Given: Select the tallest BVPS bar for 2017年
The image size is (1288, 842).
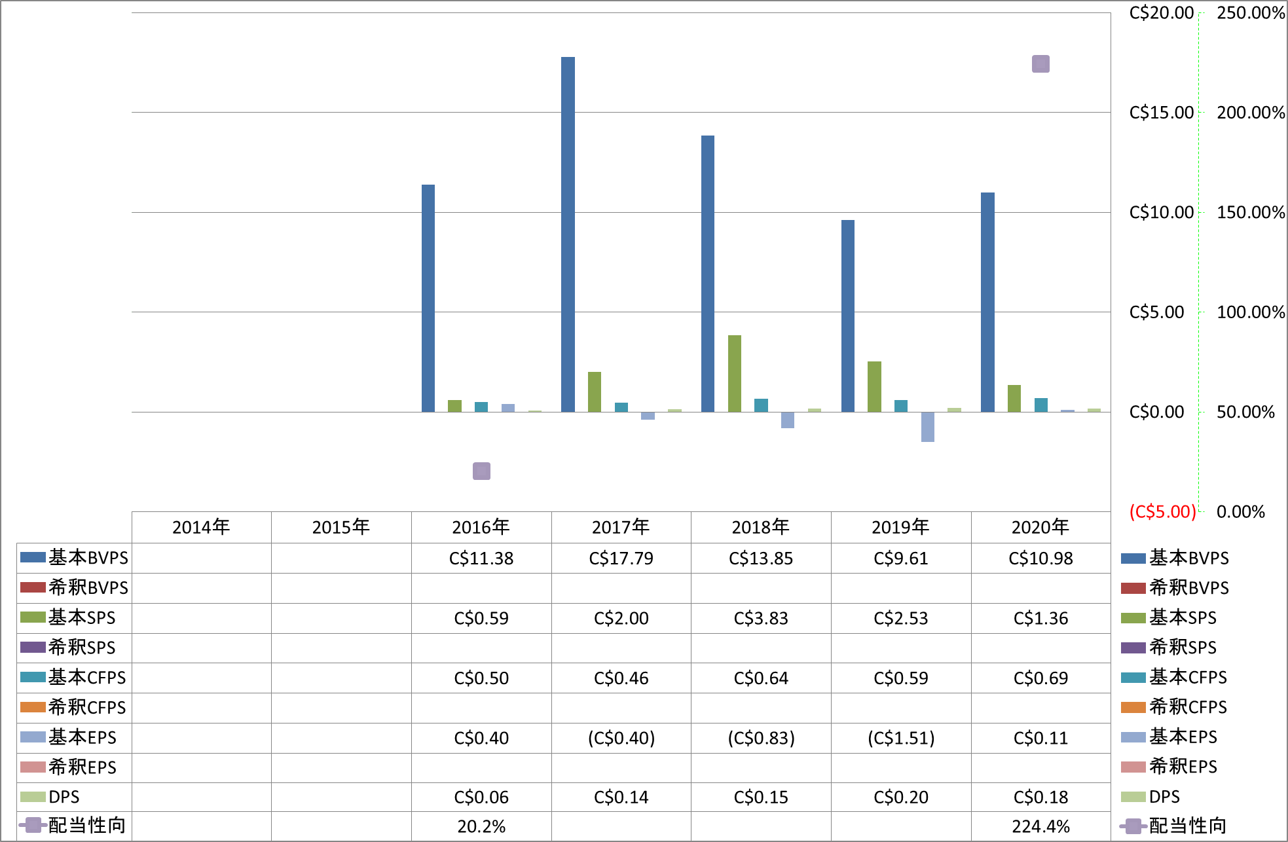Looking at the screenshot, I should point(568,234).
